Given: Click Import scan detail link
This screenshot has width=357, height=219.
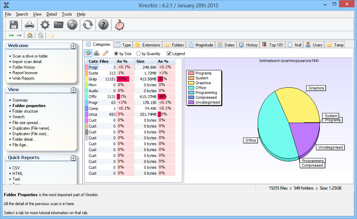Looking at the screenshot, I should pos(27,62).
